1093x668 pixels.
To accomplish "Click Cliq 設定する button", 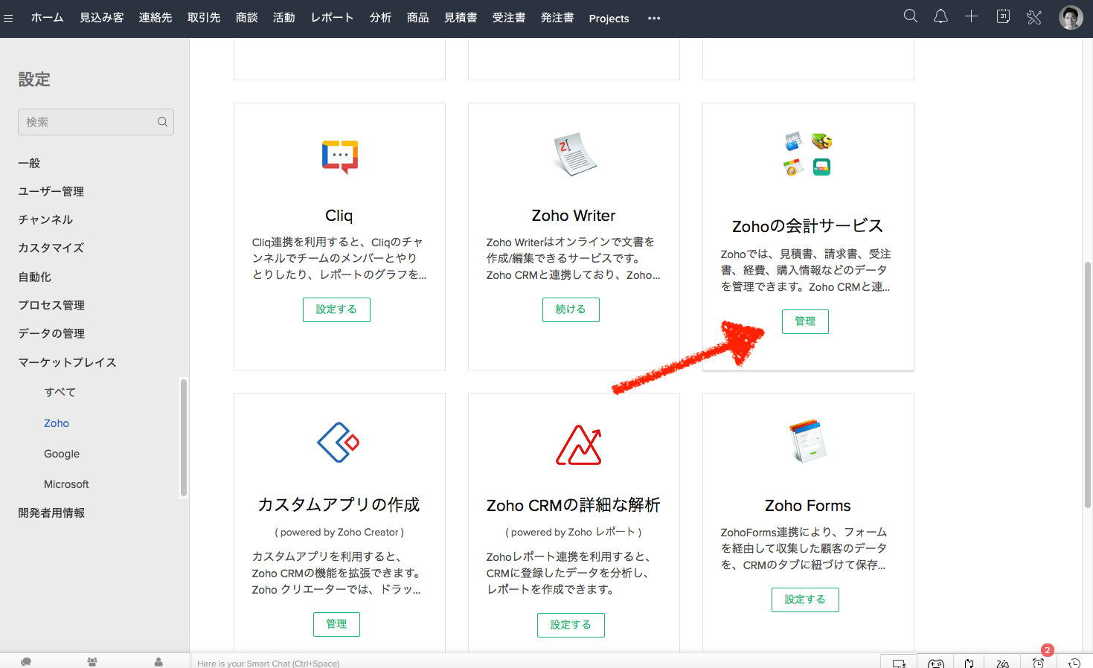I will click(336, 309).
